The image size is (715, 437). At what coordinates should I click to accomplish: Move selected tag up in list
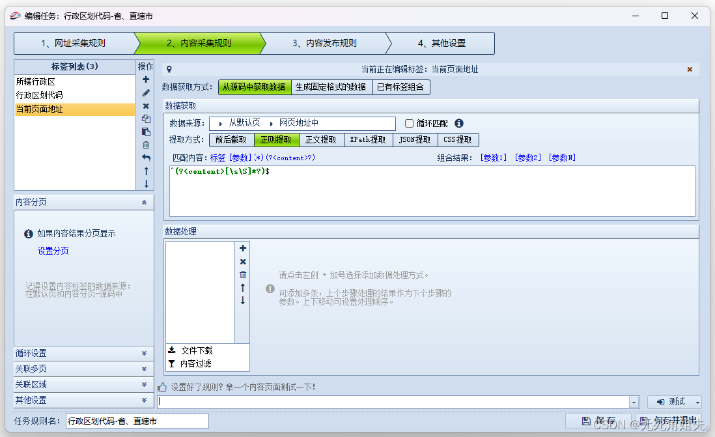tap(146, 171)
